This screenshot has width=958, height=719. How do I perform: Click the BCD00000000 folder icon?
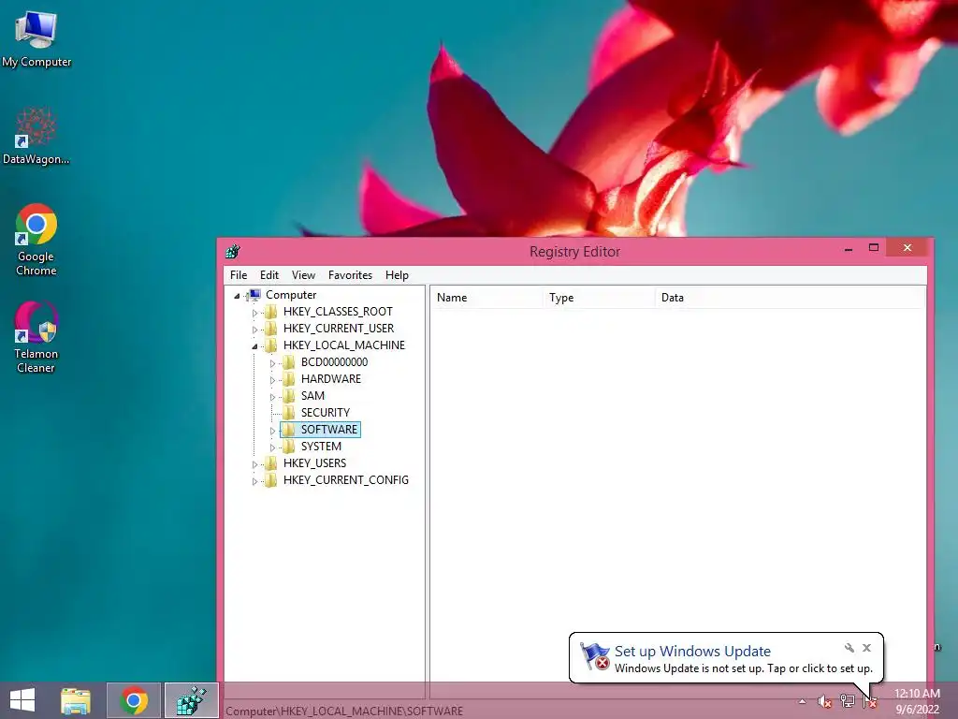coord(288,362)
